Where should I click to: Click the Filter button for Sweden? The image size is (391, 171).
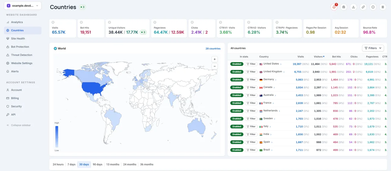251,119
